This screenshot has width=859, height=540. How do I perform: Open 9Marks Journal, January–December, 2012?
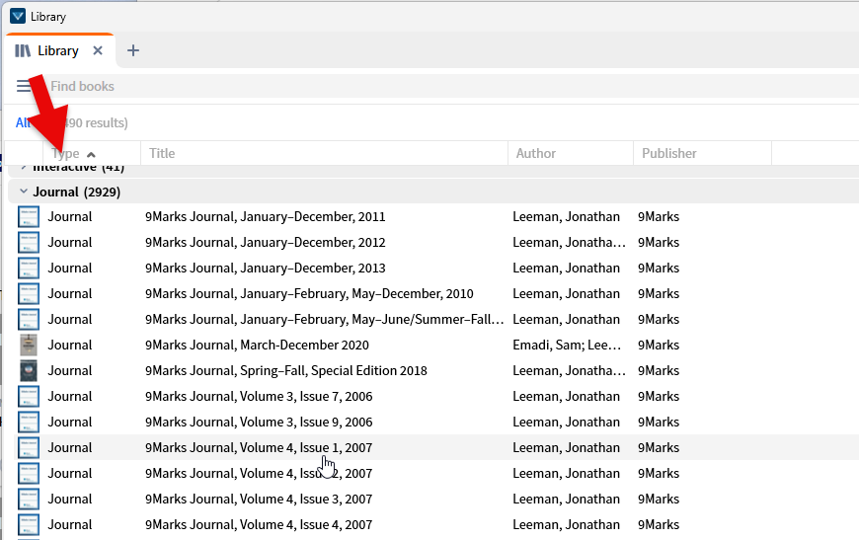point(266,243)
